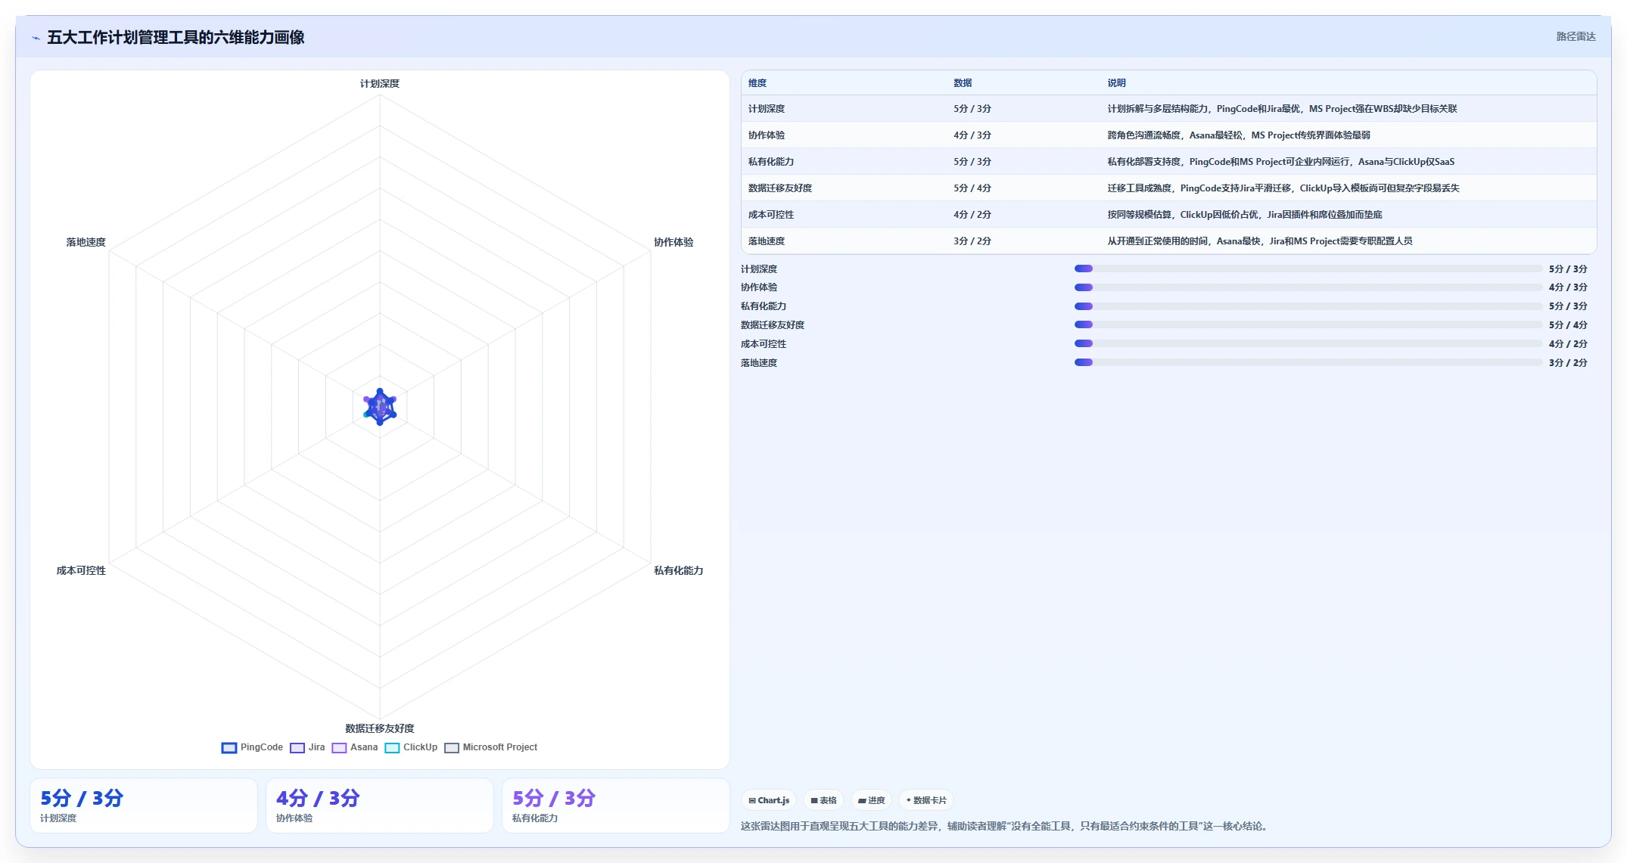This screenshot has height=863, width=1627.
Task: Open the 协作体验 data card
Action: tap(380, 806)
